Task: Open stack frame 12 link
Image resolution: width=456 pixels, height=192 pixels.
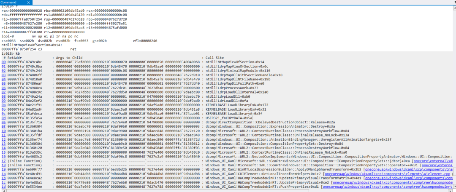Action: click(x=3, y=139)
